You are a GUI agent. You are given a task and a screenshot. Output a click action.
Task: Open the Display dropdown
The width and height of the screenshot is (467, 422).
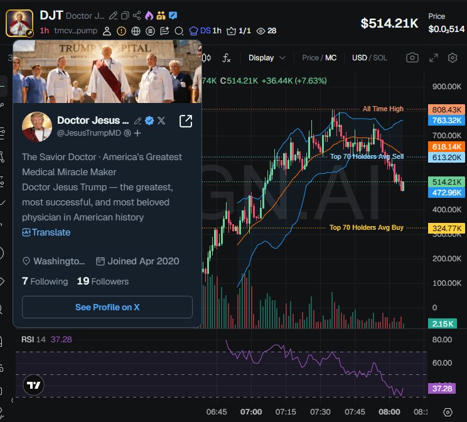tap(267, 58)
